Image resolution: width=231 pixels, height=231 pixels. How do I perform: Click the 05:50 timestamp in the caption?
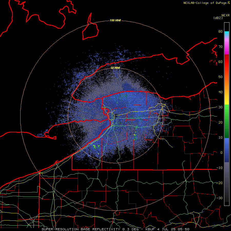pos(183,229)
